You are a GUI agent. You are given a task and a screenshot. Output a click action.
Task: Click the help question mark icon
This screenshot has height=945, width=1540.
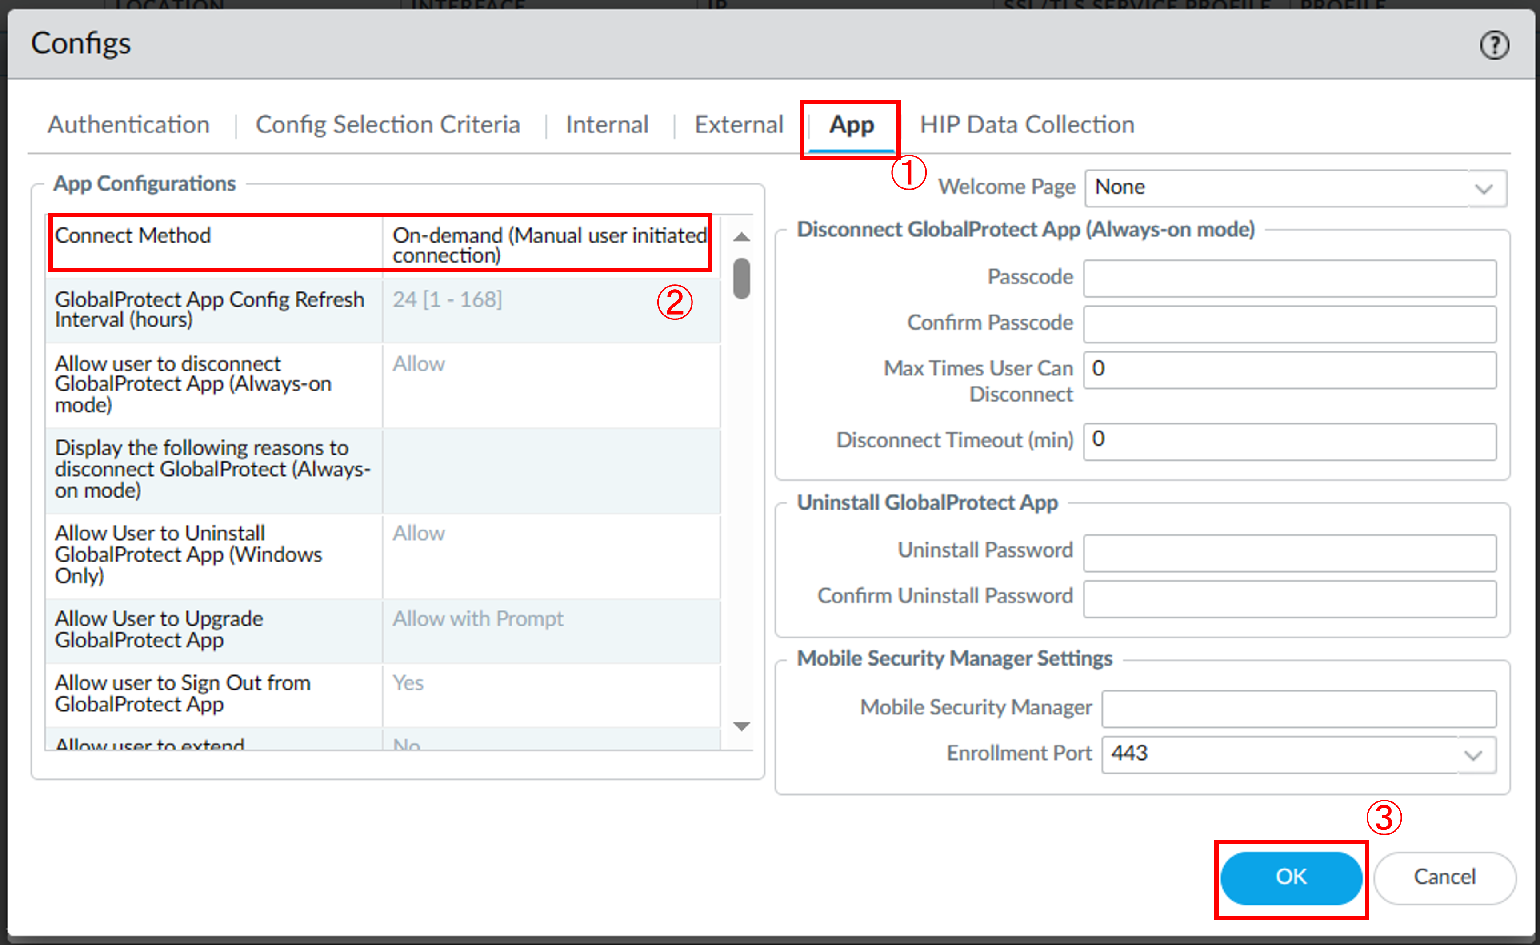click(1494, 46)
